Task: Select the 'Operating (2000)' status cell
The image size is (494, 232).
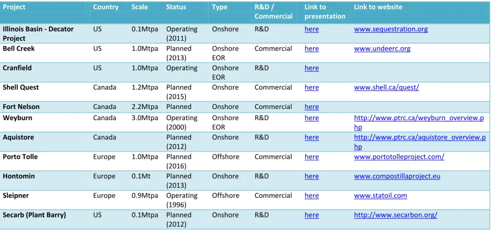Action: click(182, 122)
